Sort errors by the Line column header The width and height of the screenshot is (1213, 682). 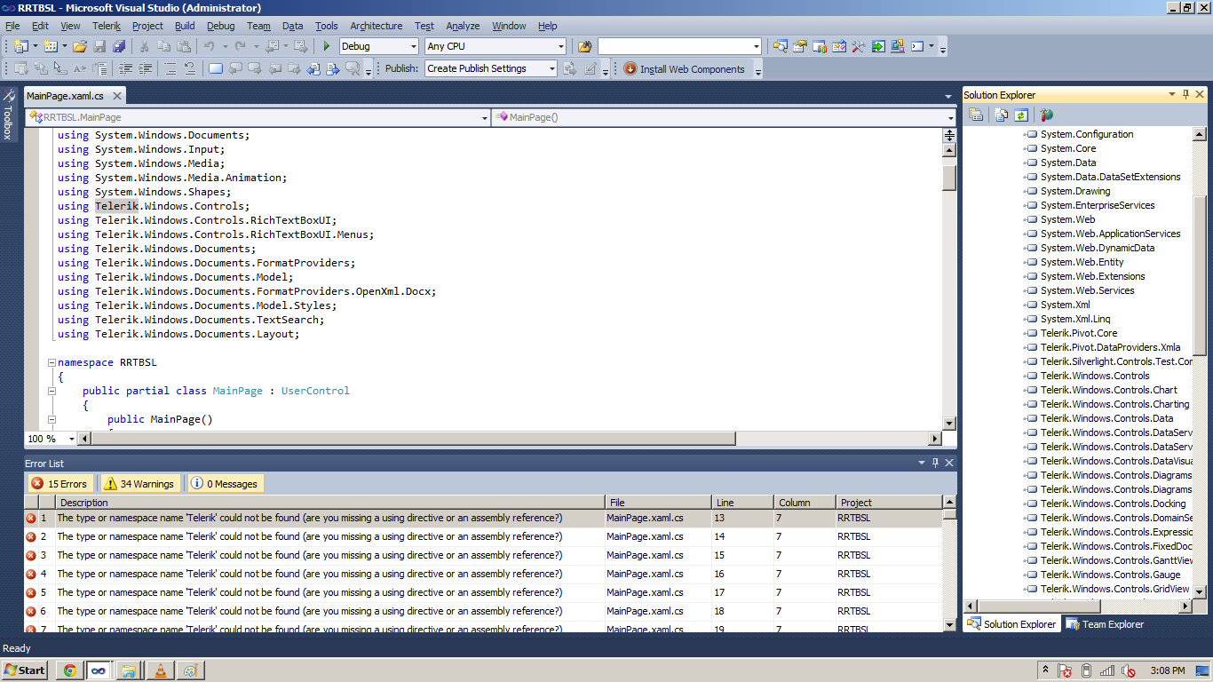[x=742, y=503]
